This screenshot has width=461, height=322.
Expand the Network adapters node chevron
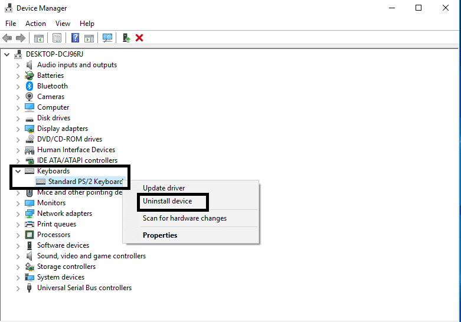pyautogui.click(x=18, y=214)
